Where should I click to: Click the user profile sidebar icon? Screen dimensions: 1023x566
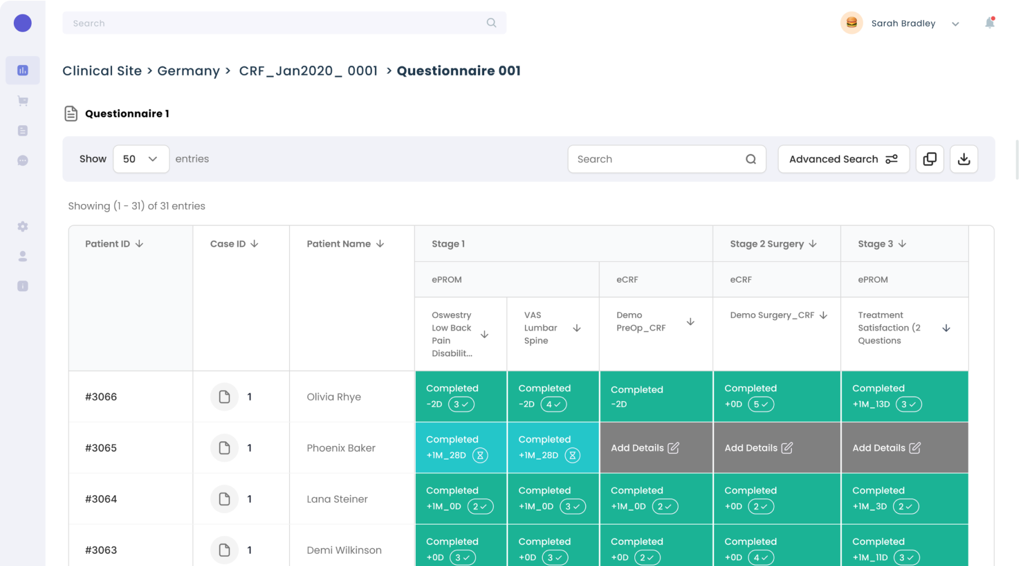click(22, 256)
